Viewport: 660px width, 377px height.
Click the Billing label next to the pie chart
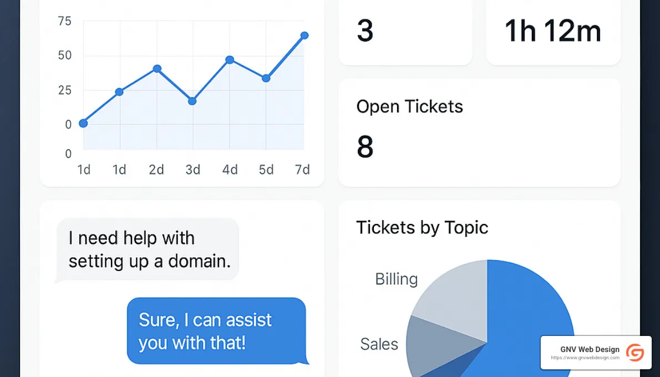(396, 279)
